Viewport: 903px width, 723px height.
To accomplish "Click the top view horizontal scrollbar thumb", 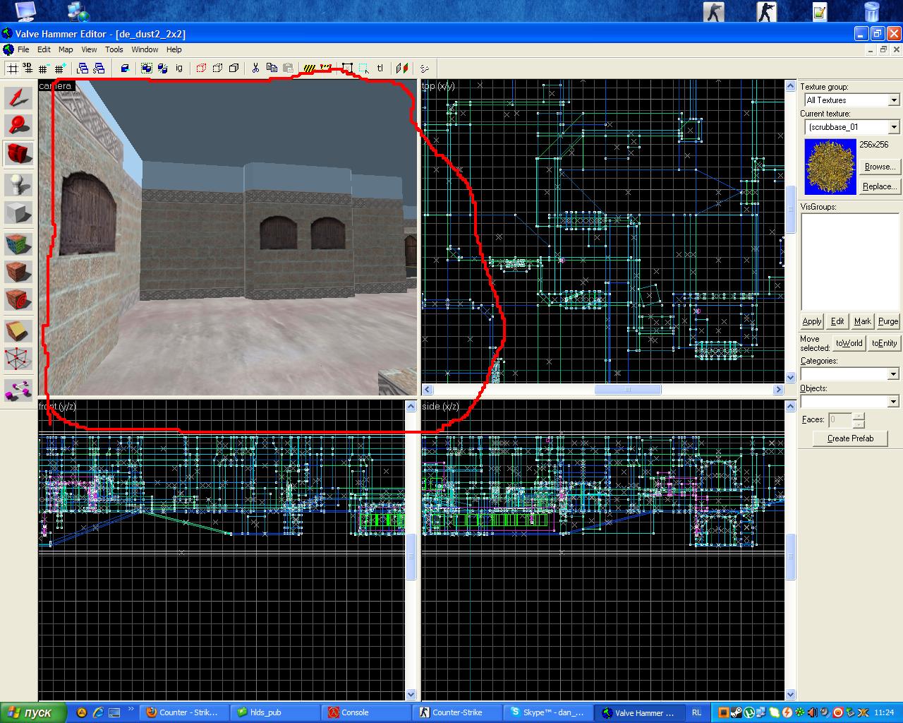I will [628, 390].
